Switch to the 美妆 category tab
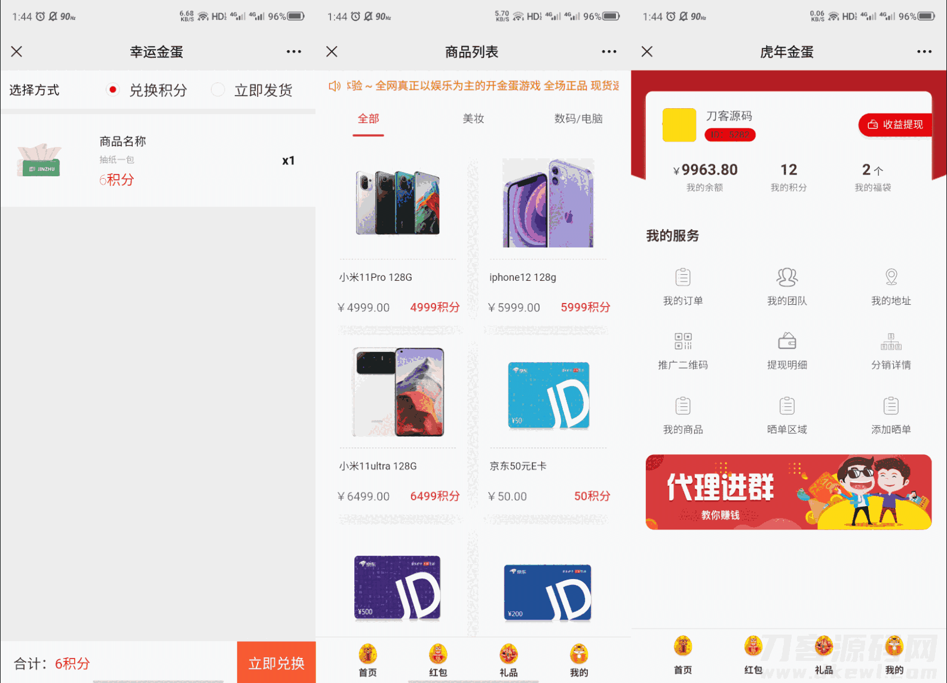Screen dimensions: 947x683 tap(473, 118)
